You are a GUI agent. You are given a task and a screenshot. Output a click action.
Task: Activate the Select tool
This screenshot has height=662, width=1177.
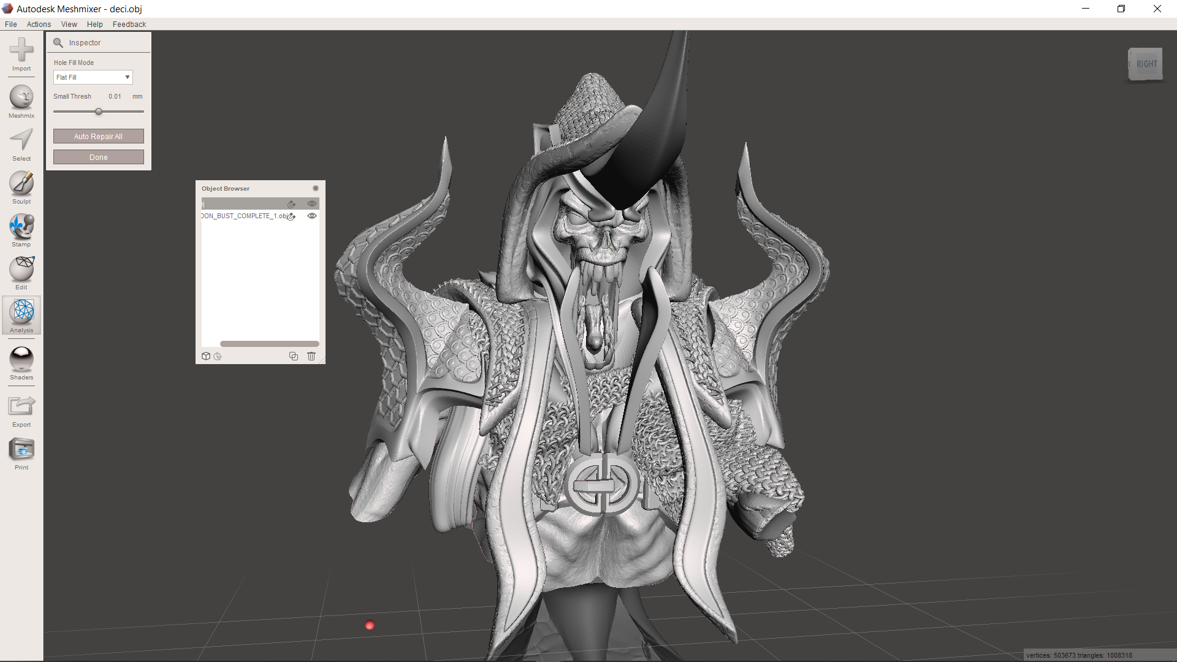coord(21,143)
